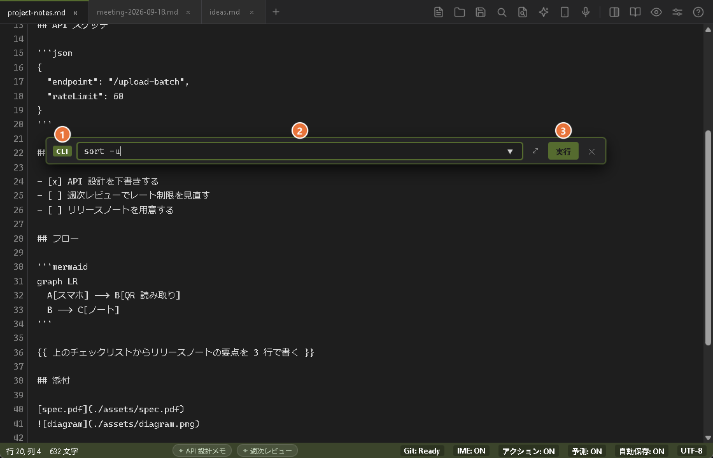Open reading mode with the book icon
713x458 pixels.
(x=635, y=12)
